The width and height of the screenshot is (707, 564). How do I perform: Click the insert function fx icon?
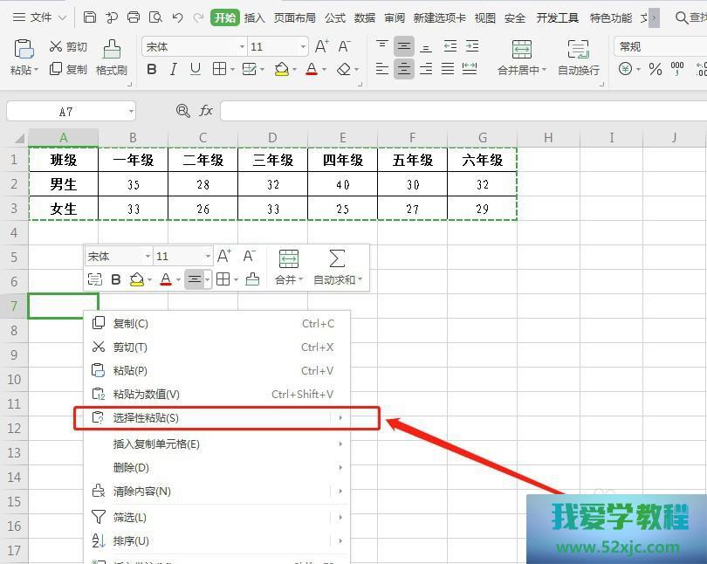pyautogui.click(x=206, y=111)
